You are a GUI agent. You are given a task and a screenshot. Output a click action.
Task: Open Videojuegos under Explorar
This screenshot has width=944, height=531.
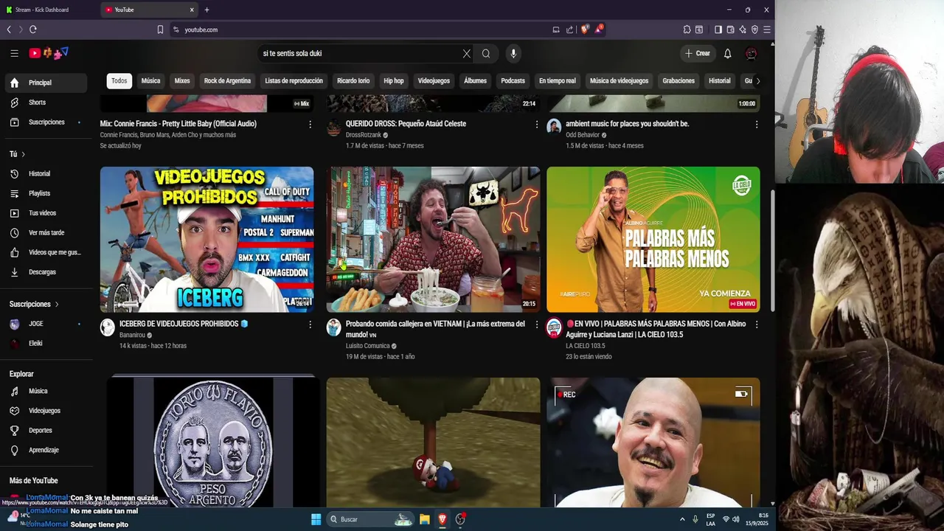tap(46, 411)
